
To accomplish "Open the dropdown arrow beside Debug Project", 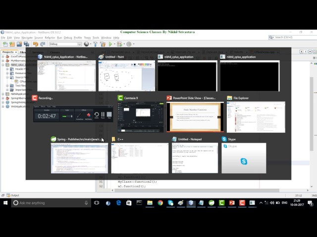I will [x=124, y=44].
